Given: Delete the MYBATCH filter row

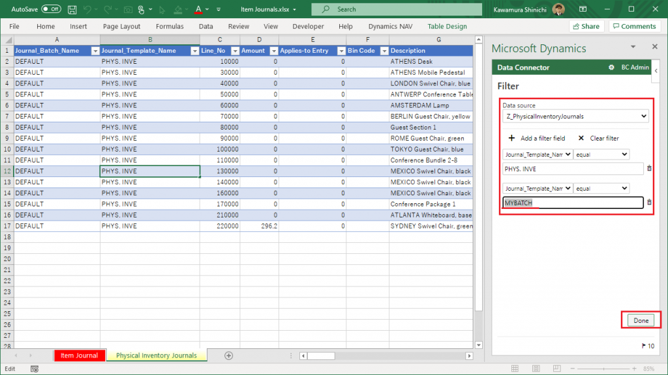Looking at the screenshot, I should click(x=649, y=202).
